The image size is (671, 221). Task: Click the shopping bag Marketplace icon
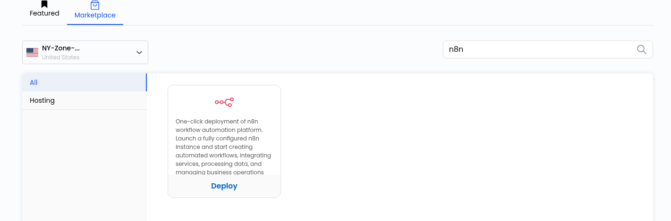point(95,5)
